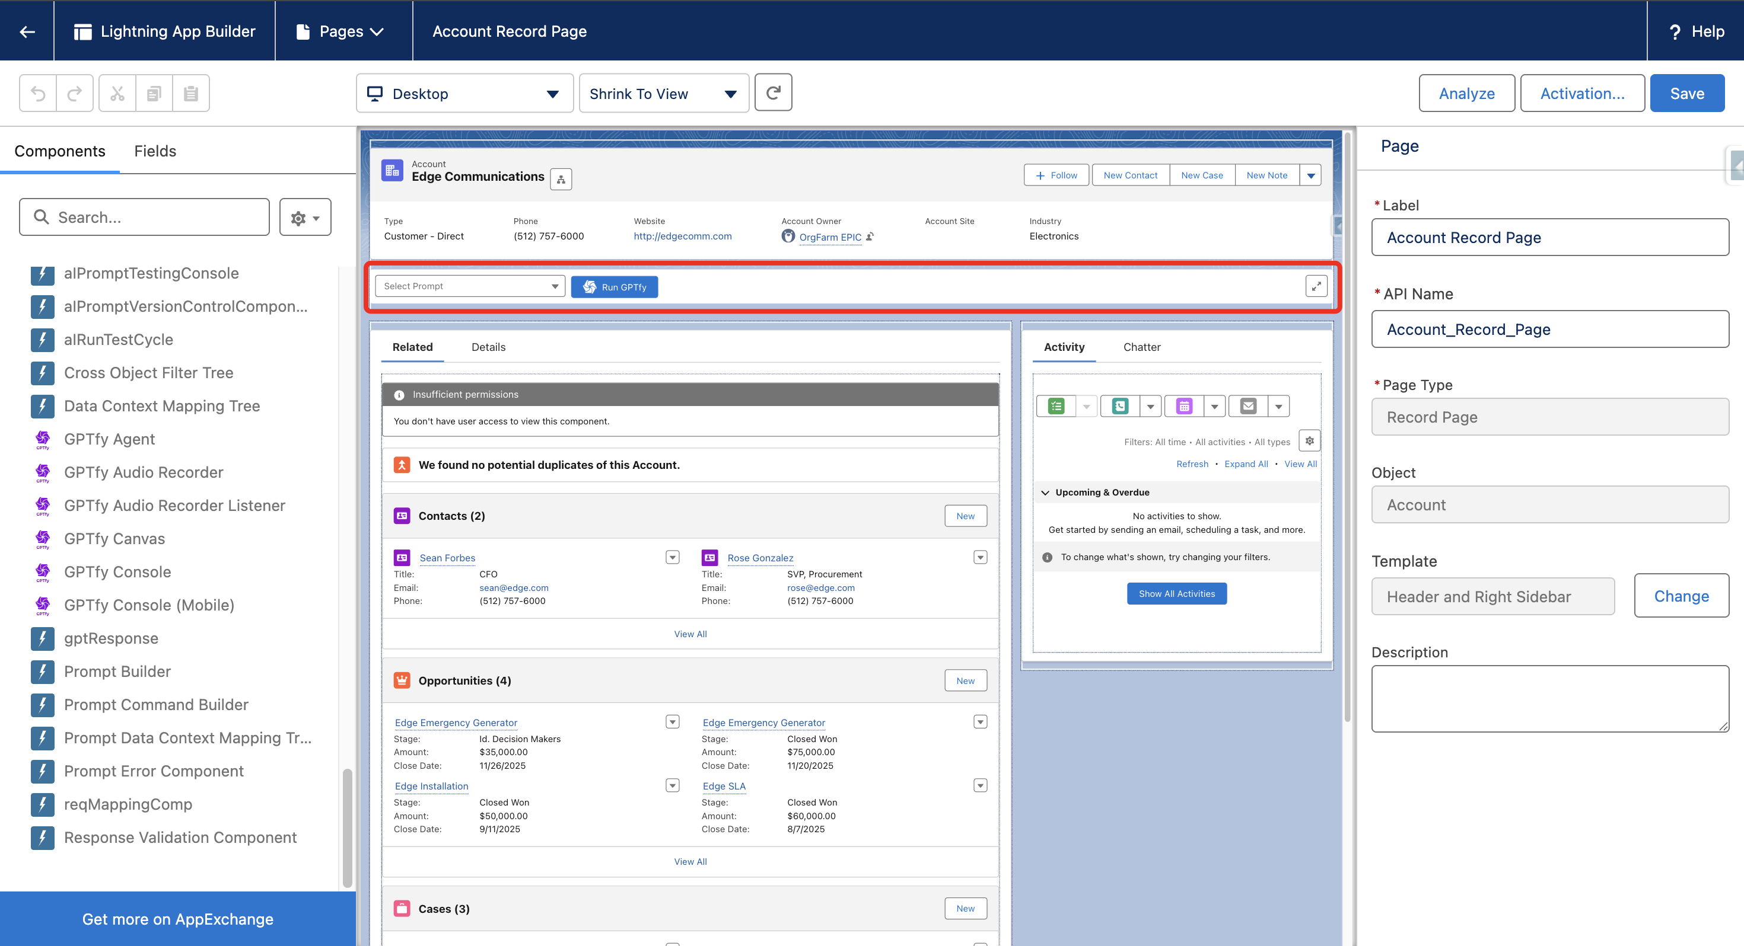The image size is (1744, 946).
Task: Switch to the Chatter tab
Action: (x=1141, y=347)
